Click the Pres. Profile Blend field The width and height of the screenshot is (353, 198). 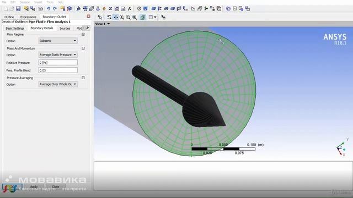tap(58, 70)
